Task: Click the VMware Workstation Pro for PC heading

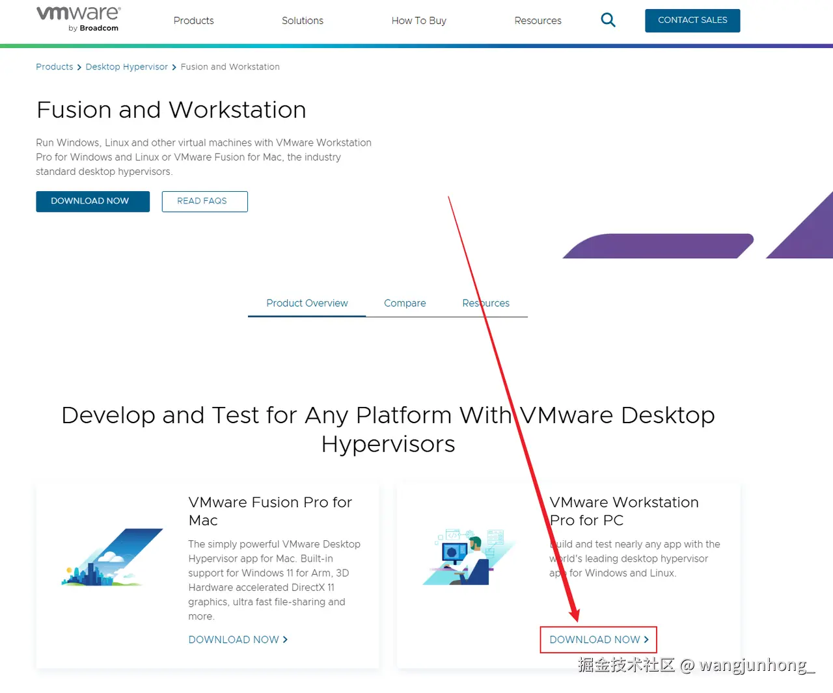Action: pos(624,512)
